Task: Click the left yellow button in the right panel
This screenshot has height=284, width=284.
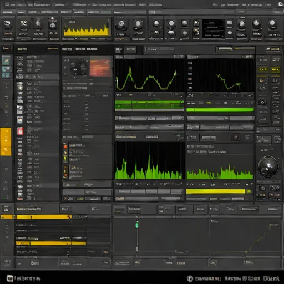Action: 263,69
